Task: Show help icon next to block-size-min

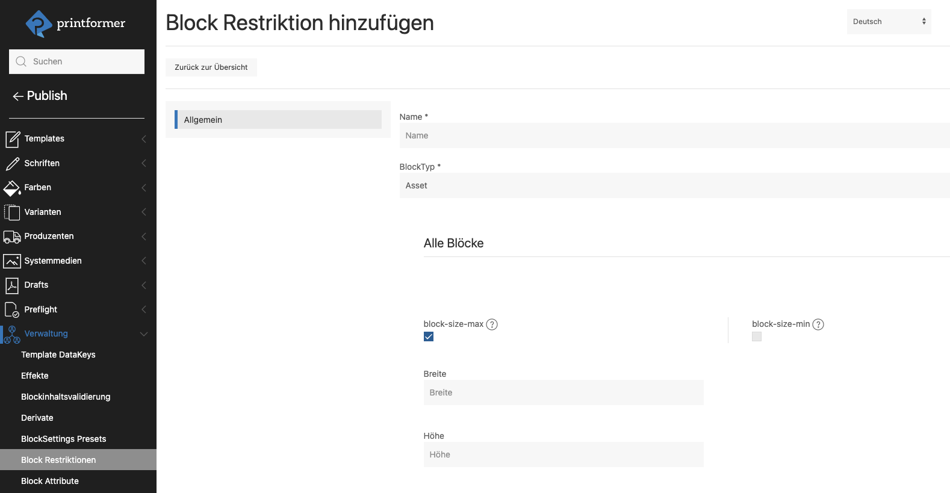Action: click(x=818, y=324)
